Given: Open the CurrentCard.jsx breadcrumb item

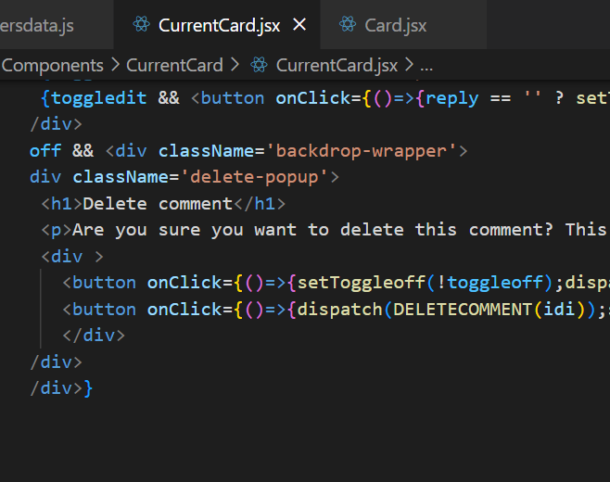Looking at the screenshot, I should click(337, 65).
